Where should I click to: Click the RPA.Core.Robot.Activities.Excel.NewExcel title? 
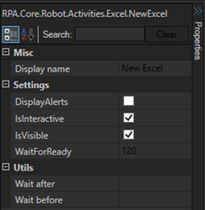[x=85, y=14]
